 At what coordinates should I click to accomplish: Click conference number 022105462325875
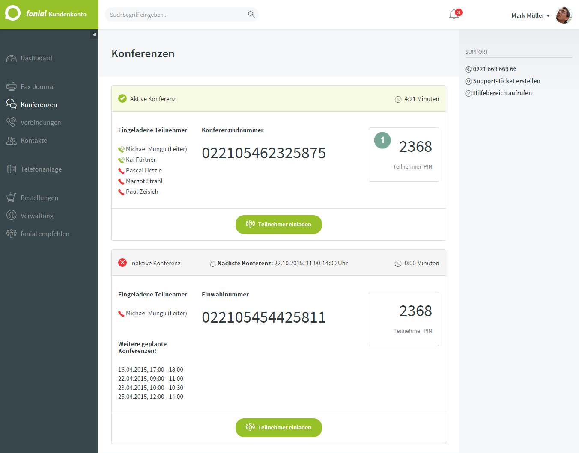264,153
